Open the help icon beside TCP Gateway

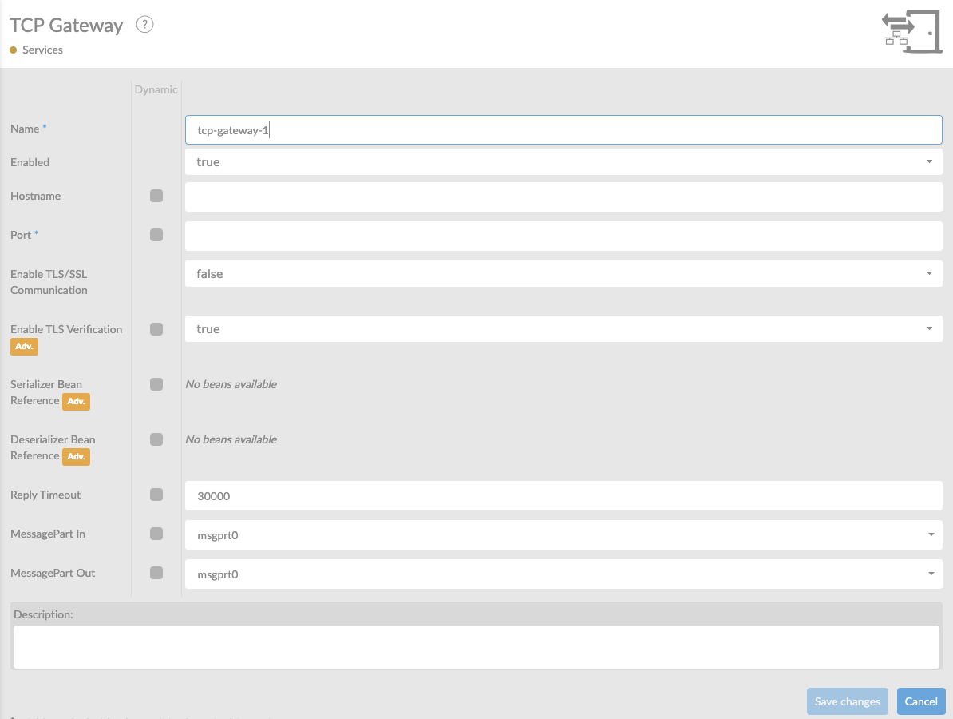pos(144,25)
